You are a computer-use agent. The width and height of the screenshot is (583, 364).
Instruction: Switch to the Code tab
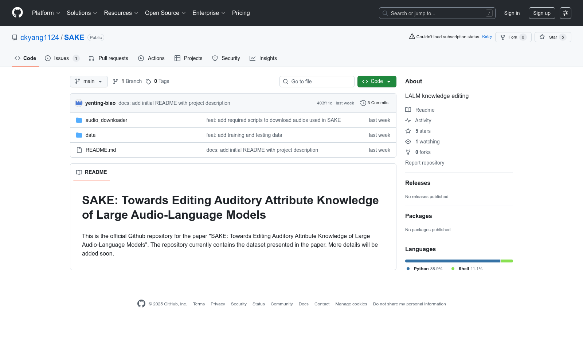(x=26, y=58)
